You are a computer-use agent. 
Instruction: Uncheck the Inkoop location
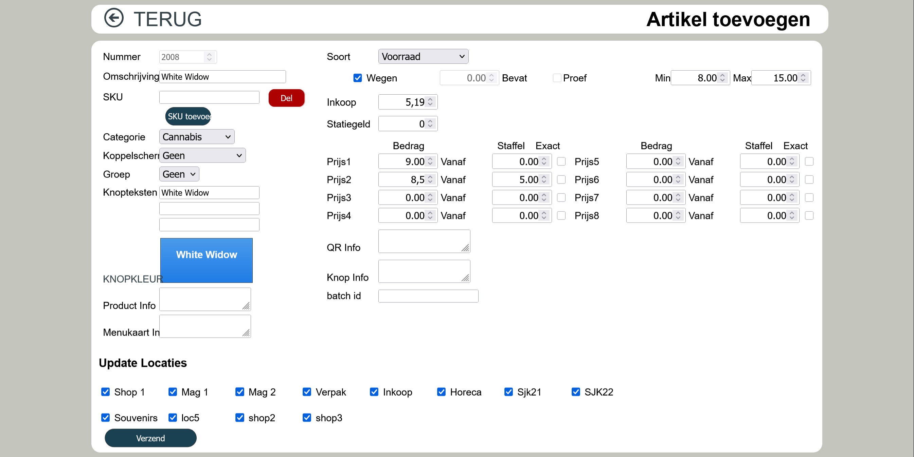pos(374,392)
